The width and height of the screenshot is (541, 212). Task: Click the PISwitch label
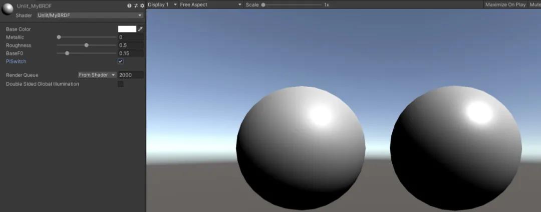[16, 61]
